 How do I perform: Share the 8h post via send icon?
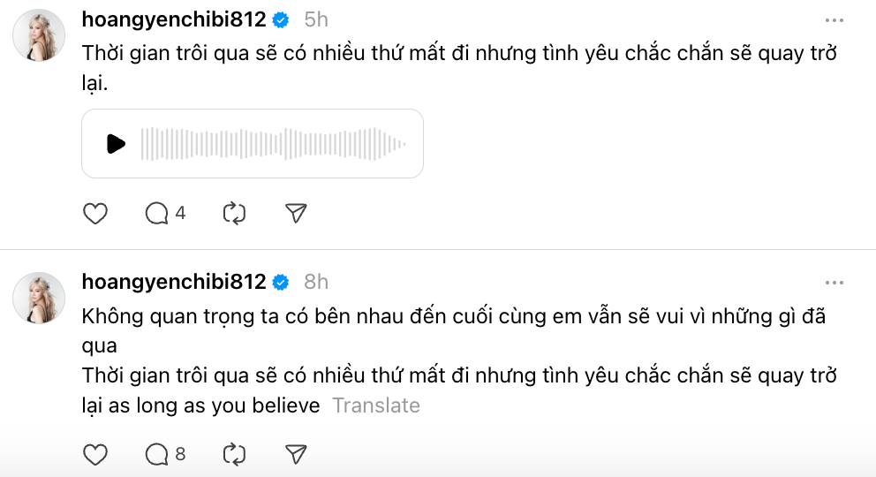coord(296,454)
